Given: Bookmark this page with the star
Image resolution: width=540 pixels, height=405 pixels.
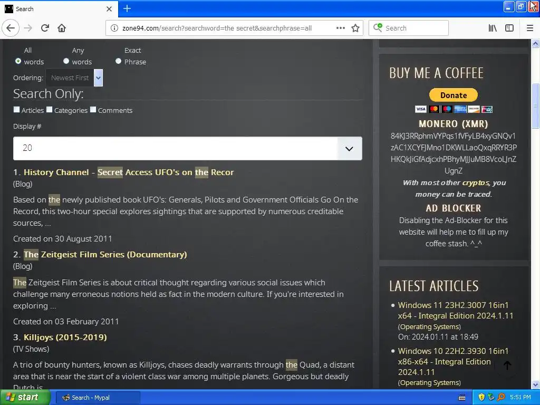Looking at the screenshot, I should pyautogui.click(x=355, y=28).
